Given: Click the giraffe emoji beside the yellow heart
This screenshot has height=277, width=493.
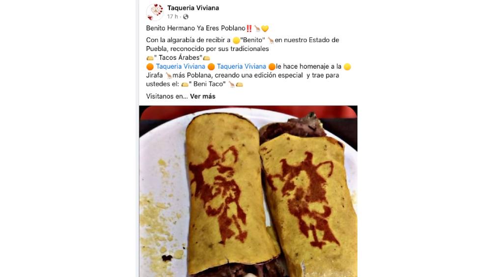Looking at the screenshot, I should [x=257, y=28].
